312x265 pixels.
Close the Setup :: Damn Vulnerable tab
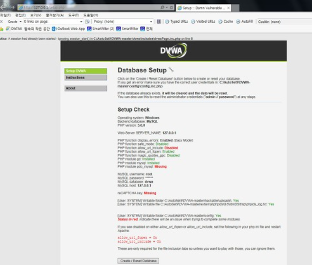click(229, 8)
